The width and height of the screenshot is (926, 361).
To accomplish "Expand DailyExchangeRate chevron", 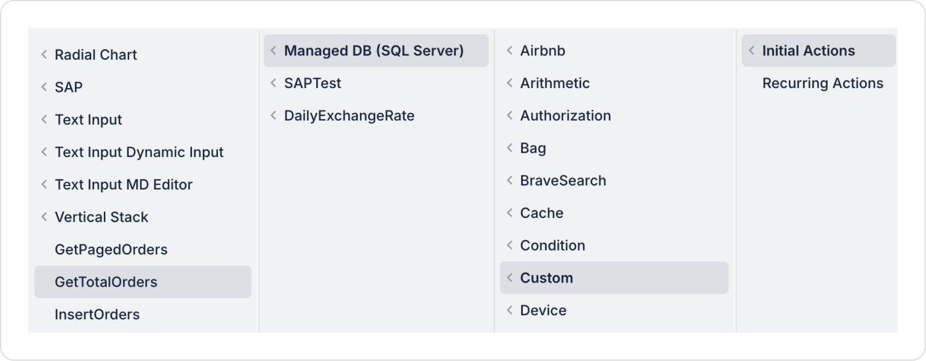I will 273,115.
